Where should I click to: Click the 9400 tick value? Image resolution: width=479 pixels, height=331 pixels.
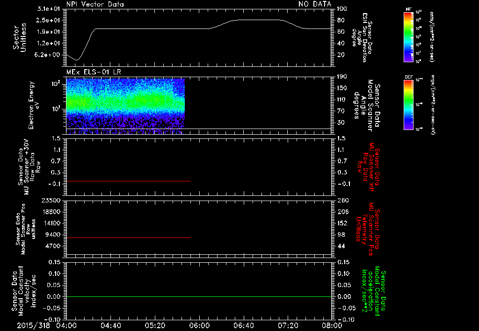[52, 235]
